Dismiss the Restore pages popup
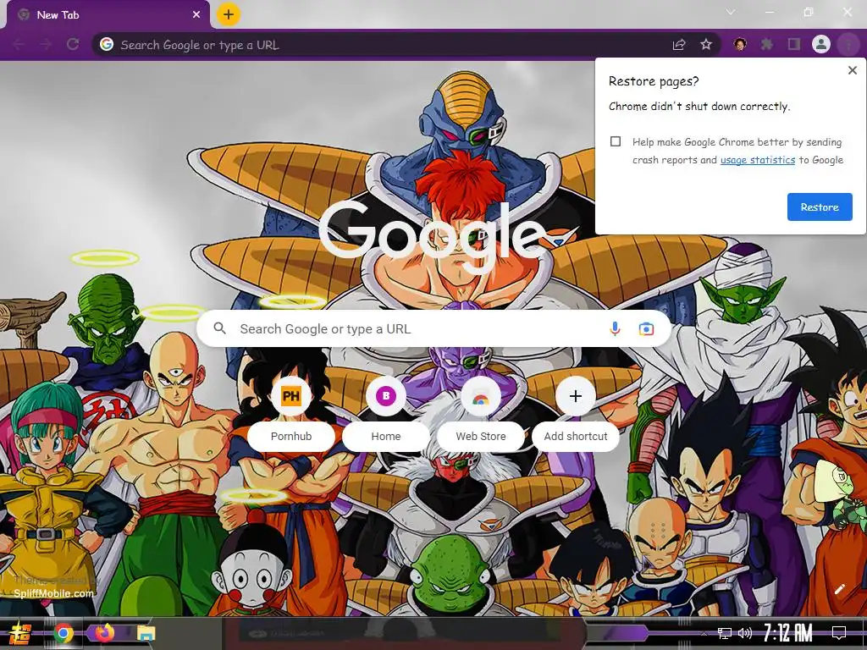This screenshot has width=867, height=650. [852, 70]
